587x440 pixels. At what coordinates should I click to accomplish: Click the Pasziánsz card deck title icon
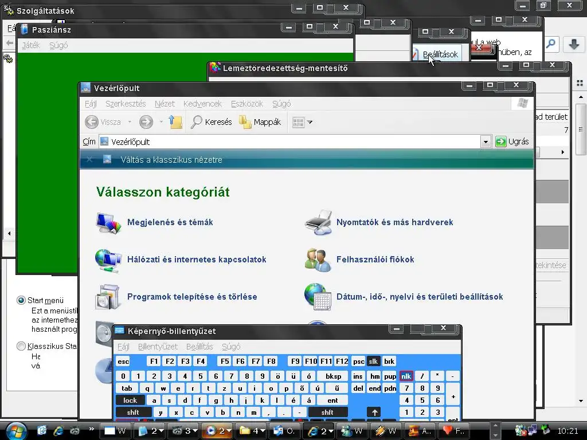pos(24,29)
